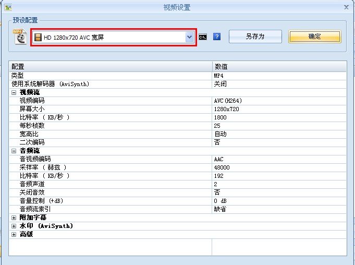Click 否 value for 关闭音效
The image size is (355, 265).
tap(279, 192)
